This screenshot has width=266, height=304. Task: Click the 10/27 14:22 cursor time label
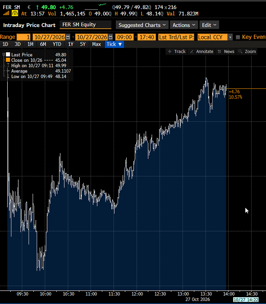[246, 300]
